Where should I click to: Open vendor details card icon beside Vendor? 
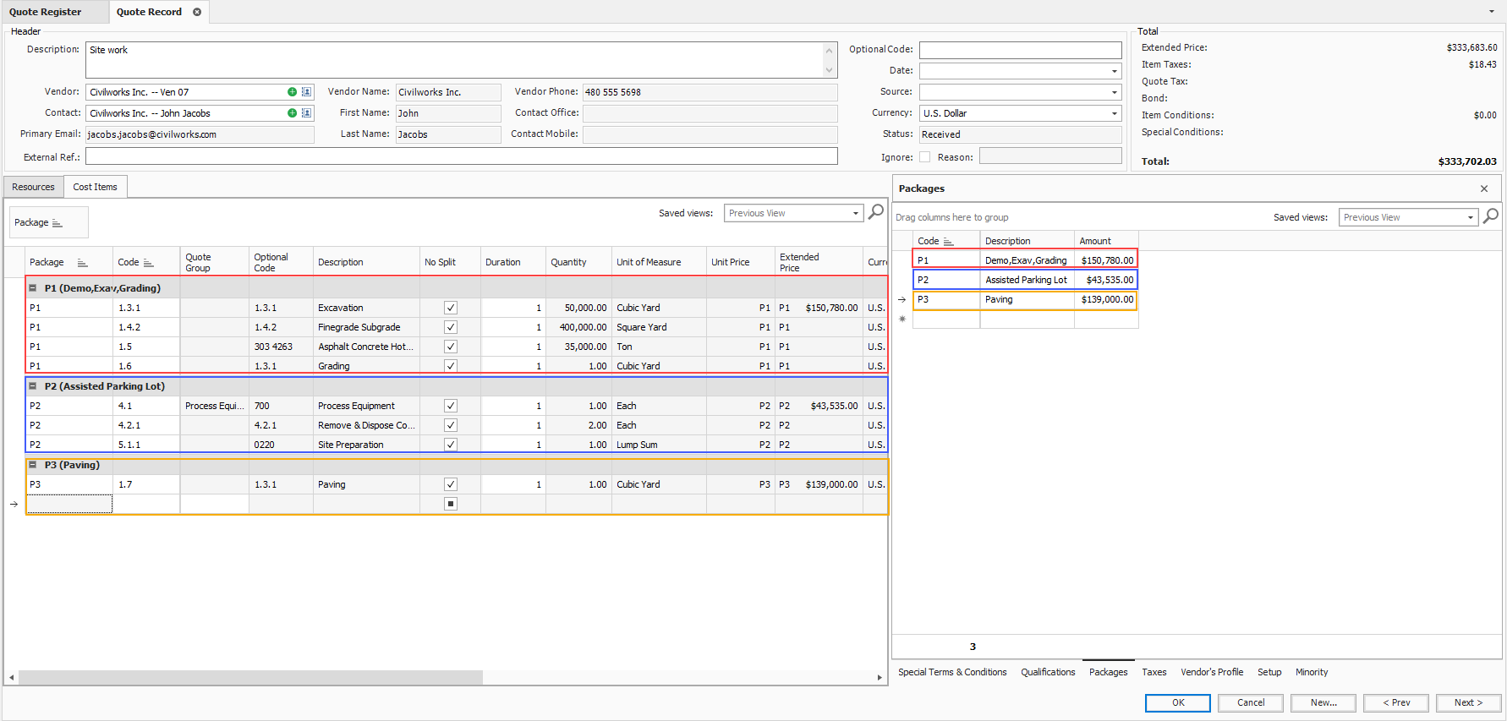click(x=306, y=92)
